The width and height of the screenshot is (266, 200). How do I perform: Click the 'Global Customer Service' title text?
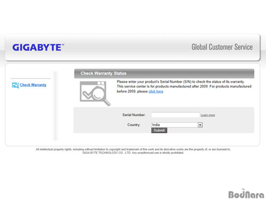coord(222,47)
